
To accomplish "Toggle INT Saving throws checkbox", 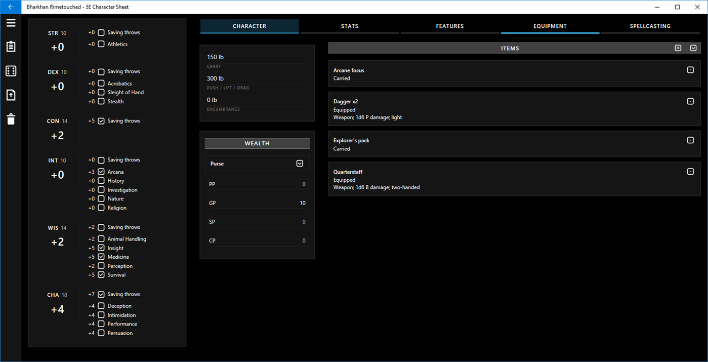I will click(101, 160).
